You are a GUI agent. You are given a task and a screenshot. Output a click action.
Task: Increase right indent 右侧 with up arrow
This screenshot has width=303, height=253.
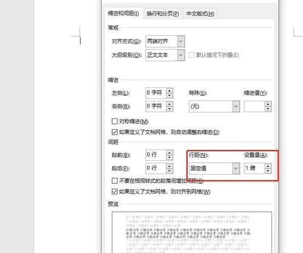pos(170,104)
